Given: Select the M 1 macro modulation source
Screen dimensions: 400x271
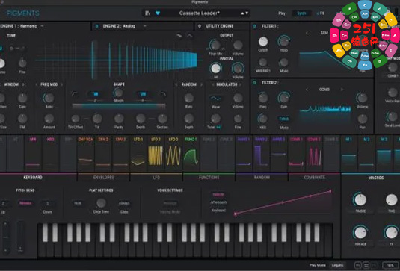Looking at the screenshot, I should point(348,153).
